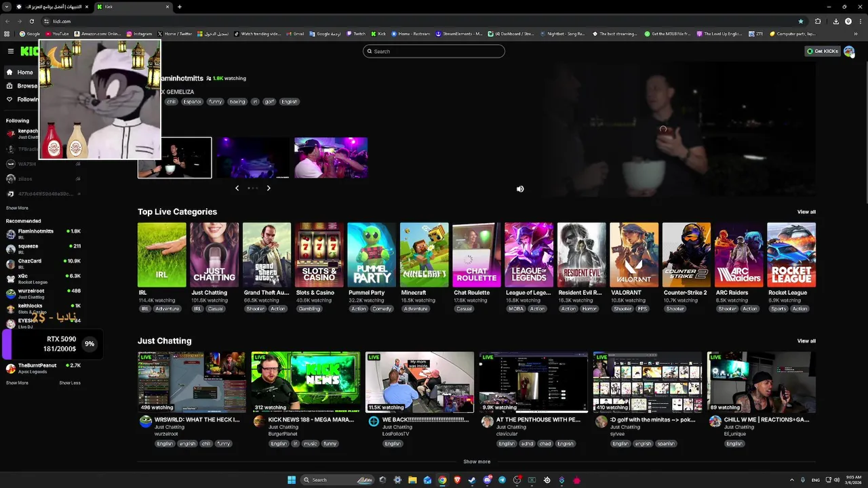Expand Just Chatting streams with Show more
This screenshot has width=868, height=488.
[477, 462]
